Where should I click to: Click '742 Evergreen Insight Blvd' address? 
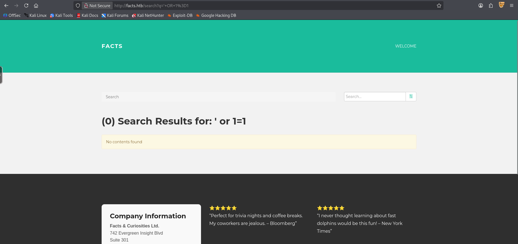136,233
